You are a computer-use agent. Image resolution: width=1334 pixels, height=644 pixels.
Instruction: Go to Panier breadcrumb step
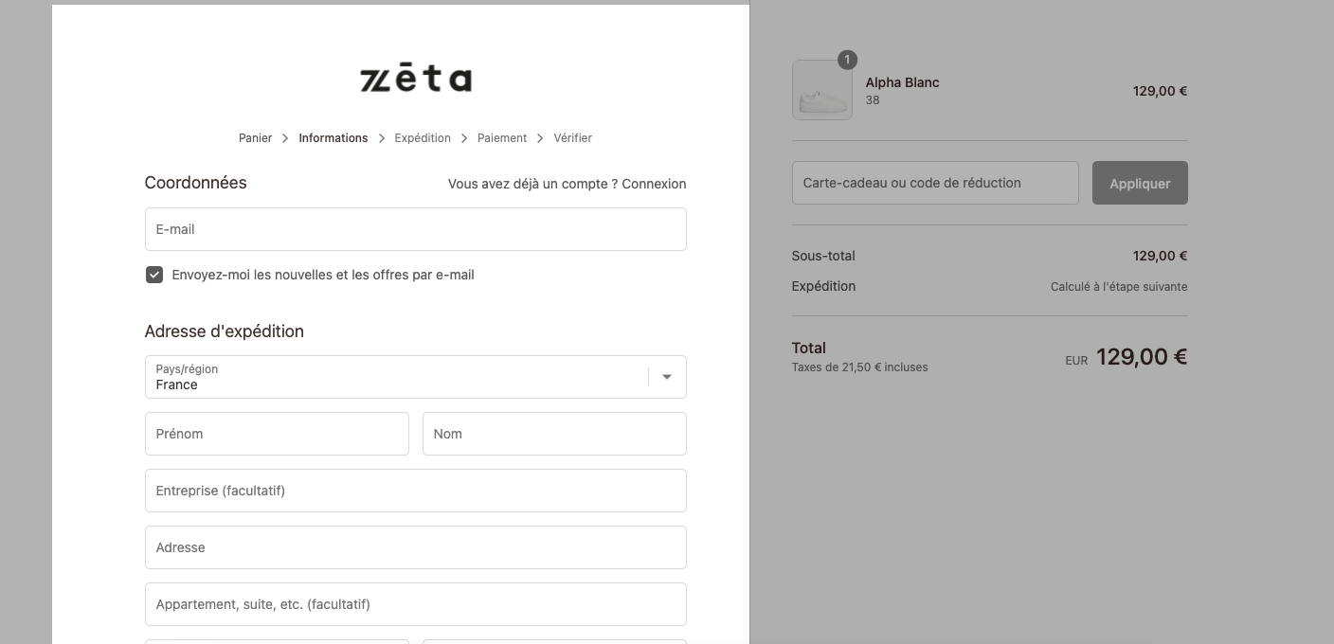click(255, 138)
